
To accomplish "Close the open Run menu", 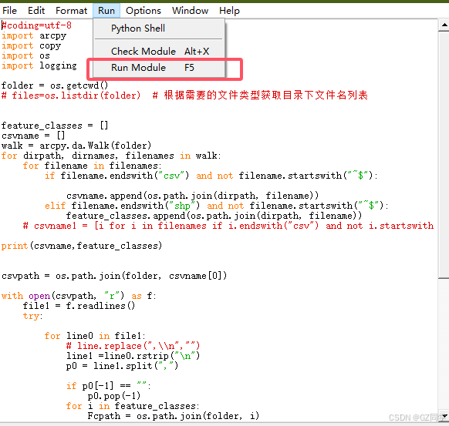I will (106, 11).
